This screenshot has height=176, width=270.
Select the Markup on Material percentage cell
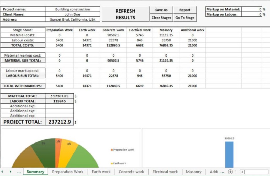point(252,9)
